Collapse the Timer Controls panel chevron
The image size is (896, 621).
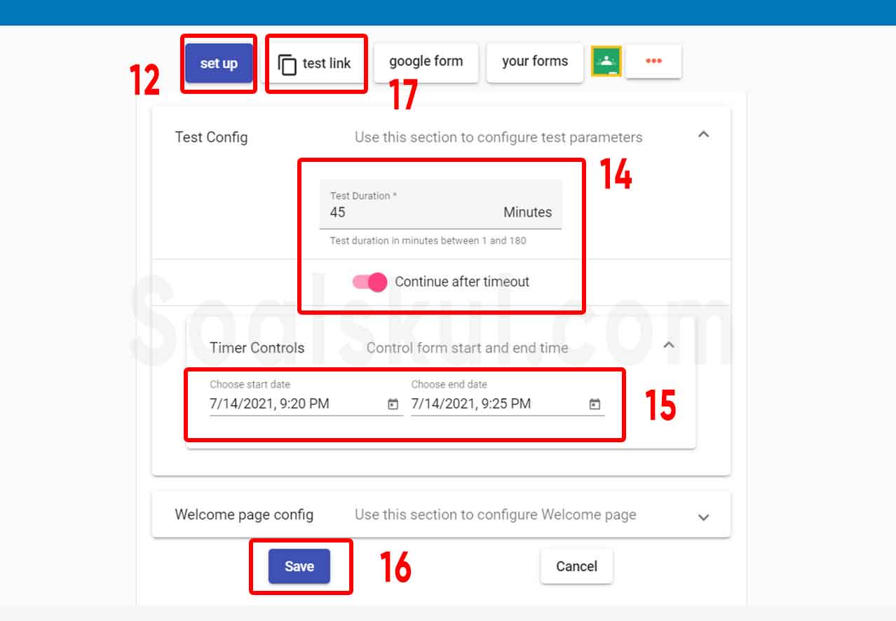pos(669,345)
